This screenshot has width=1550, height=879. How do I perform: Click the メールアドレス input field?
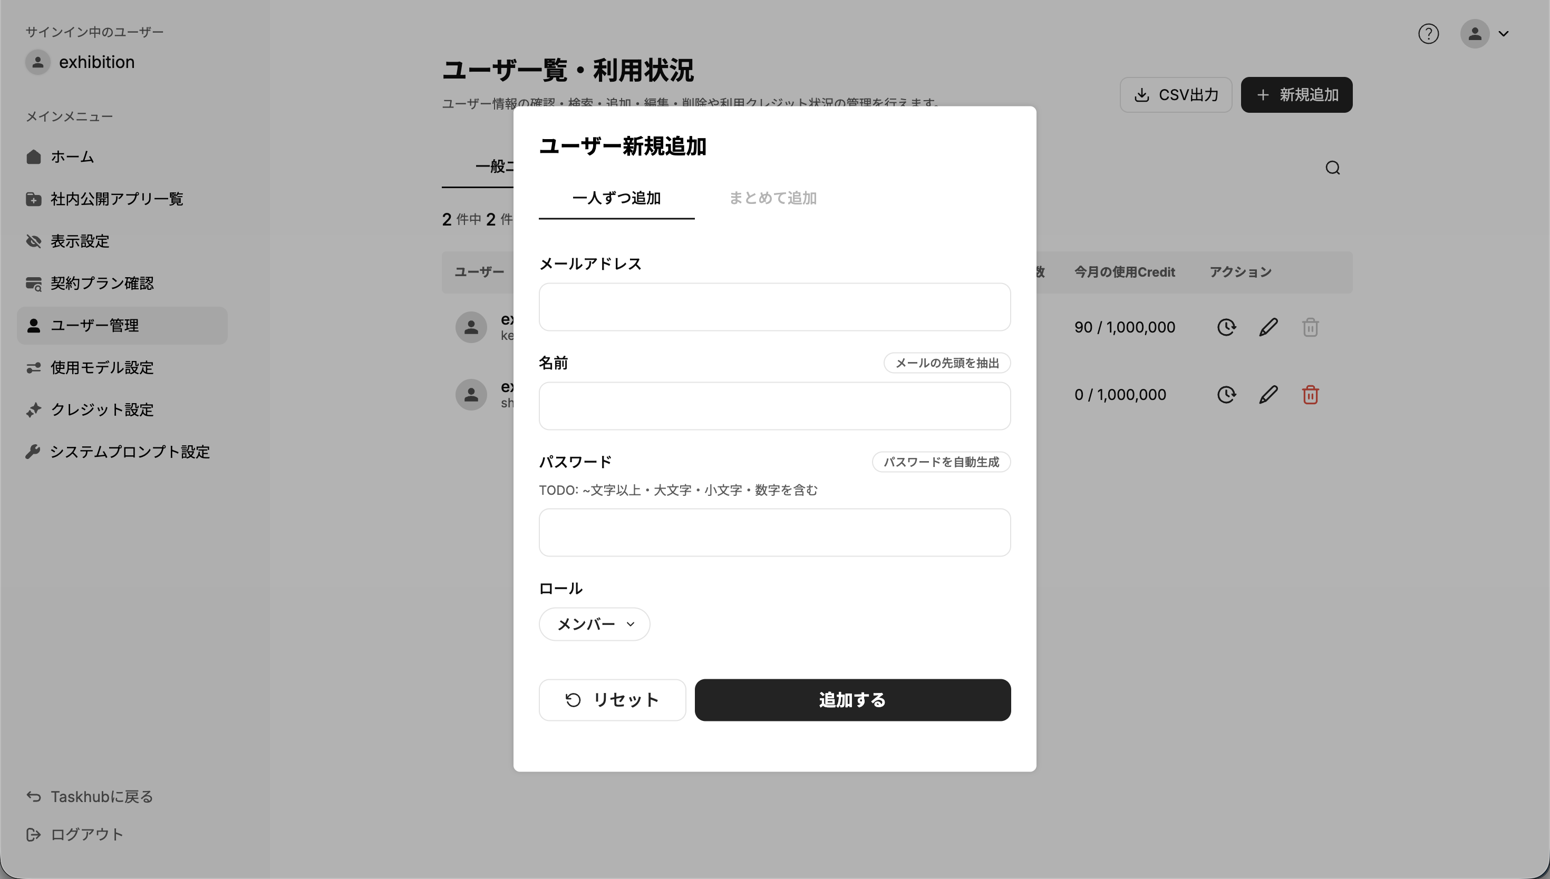[774, 307]
